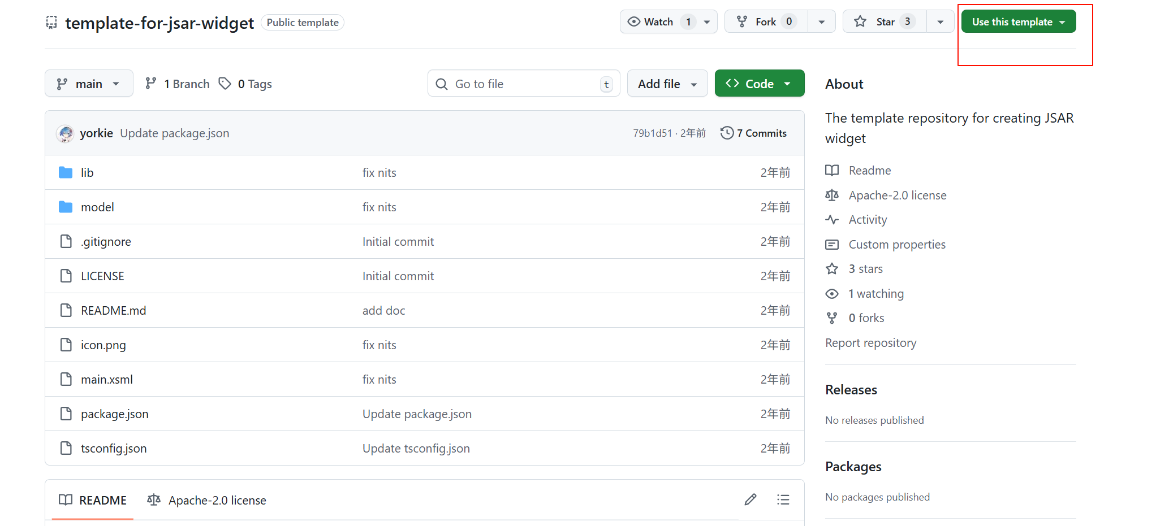The image size is (1156, 526).
Task: Open the Star lists dropdown arrow
Action: coord(941,21)
